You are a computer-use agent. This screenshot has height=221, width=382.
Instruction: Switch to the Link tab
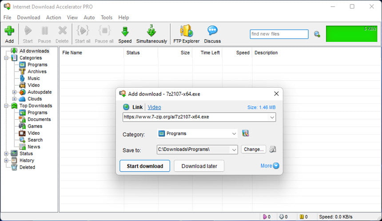pos(137,107)
